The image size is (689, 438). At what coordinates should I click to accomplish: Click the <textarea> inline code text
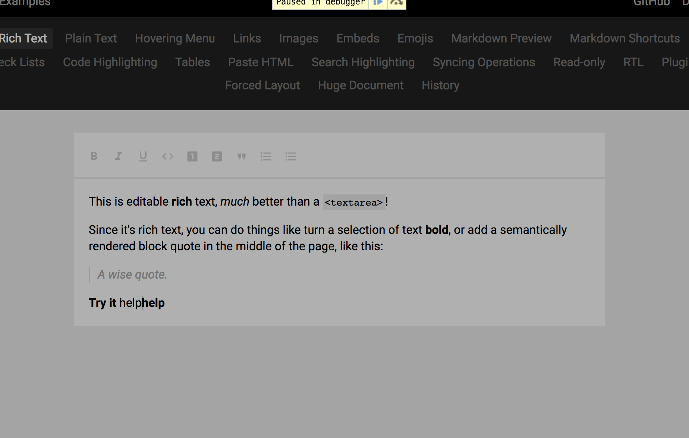(354, 202)
